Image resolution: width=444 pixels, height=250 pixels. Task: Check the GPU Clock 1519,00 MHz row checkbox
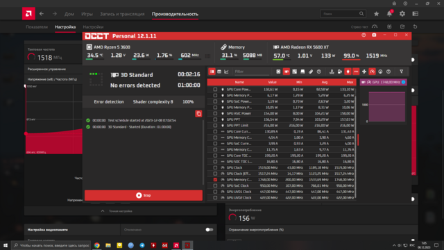click(x=215, y=167)
